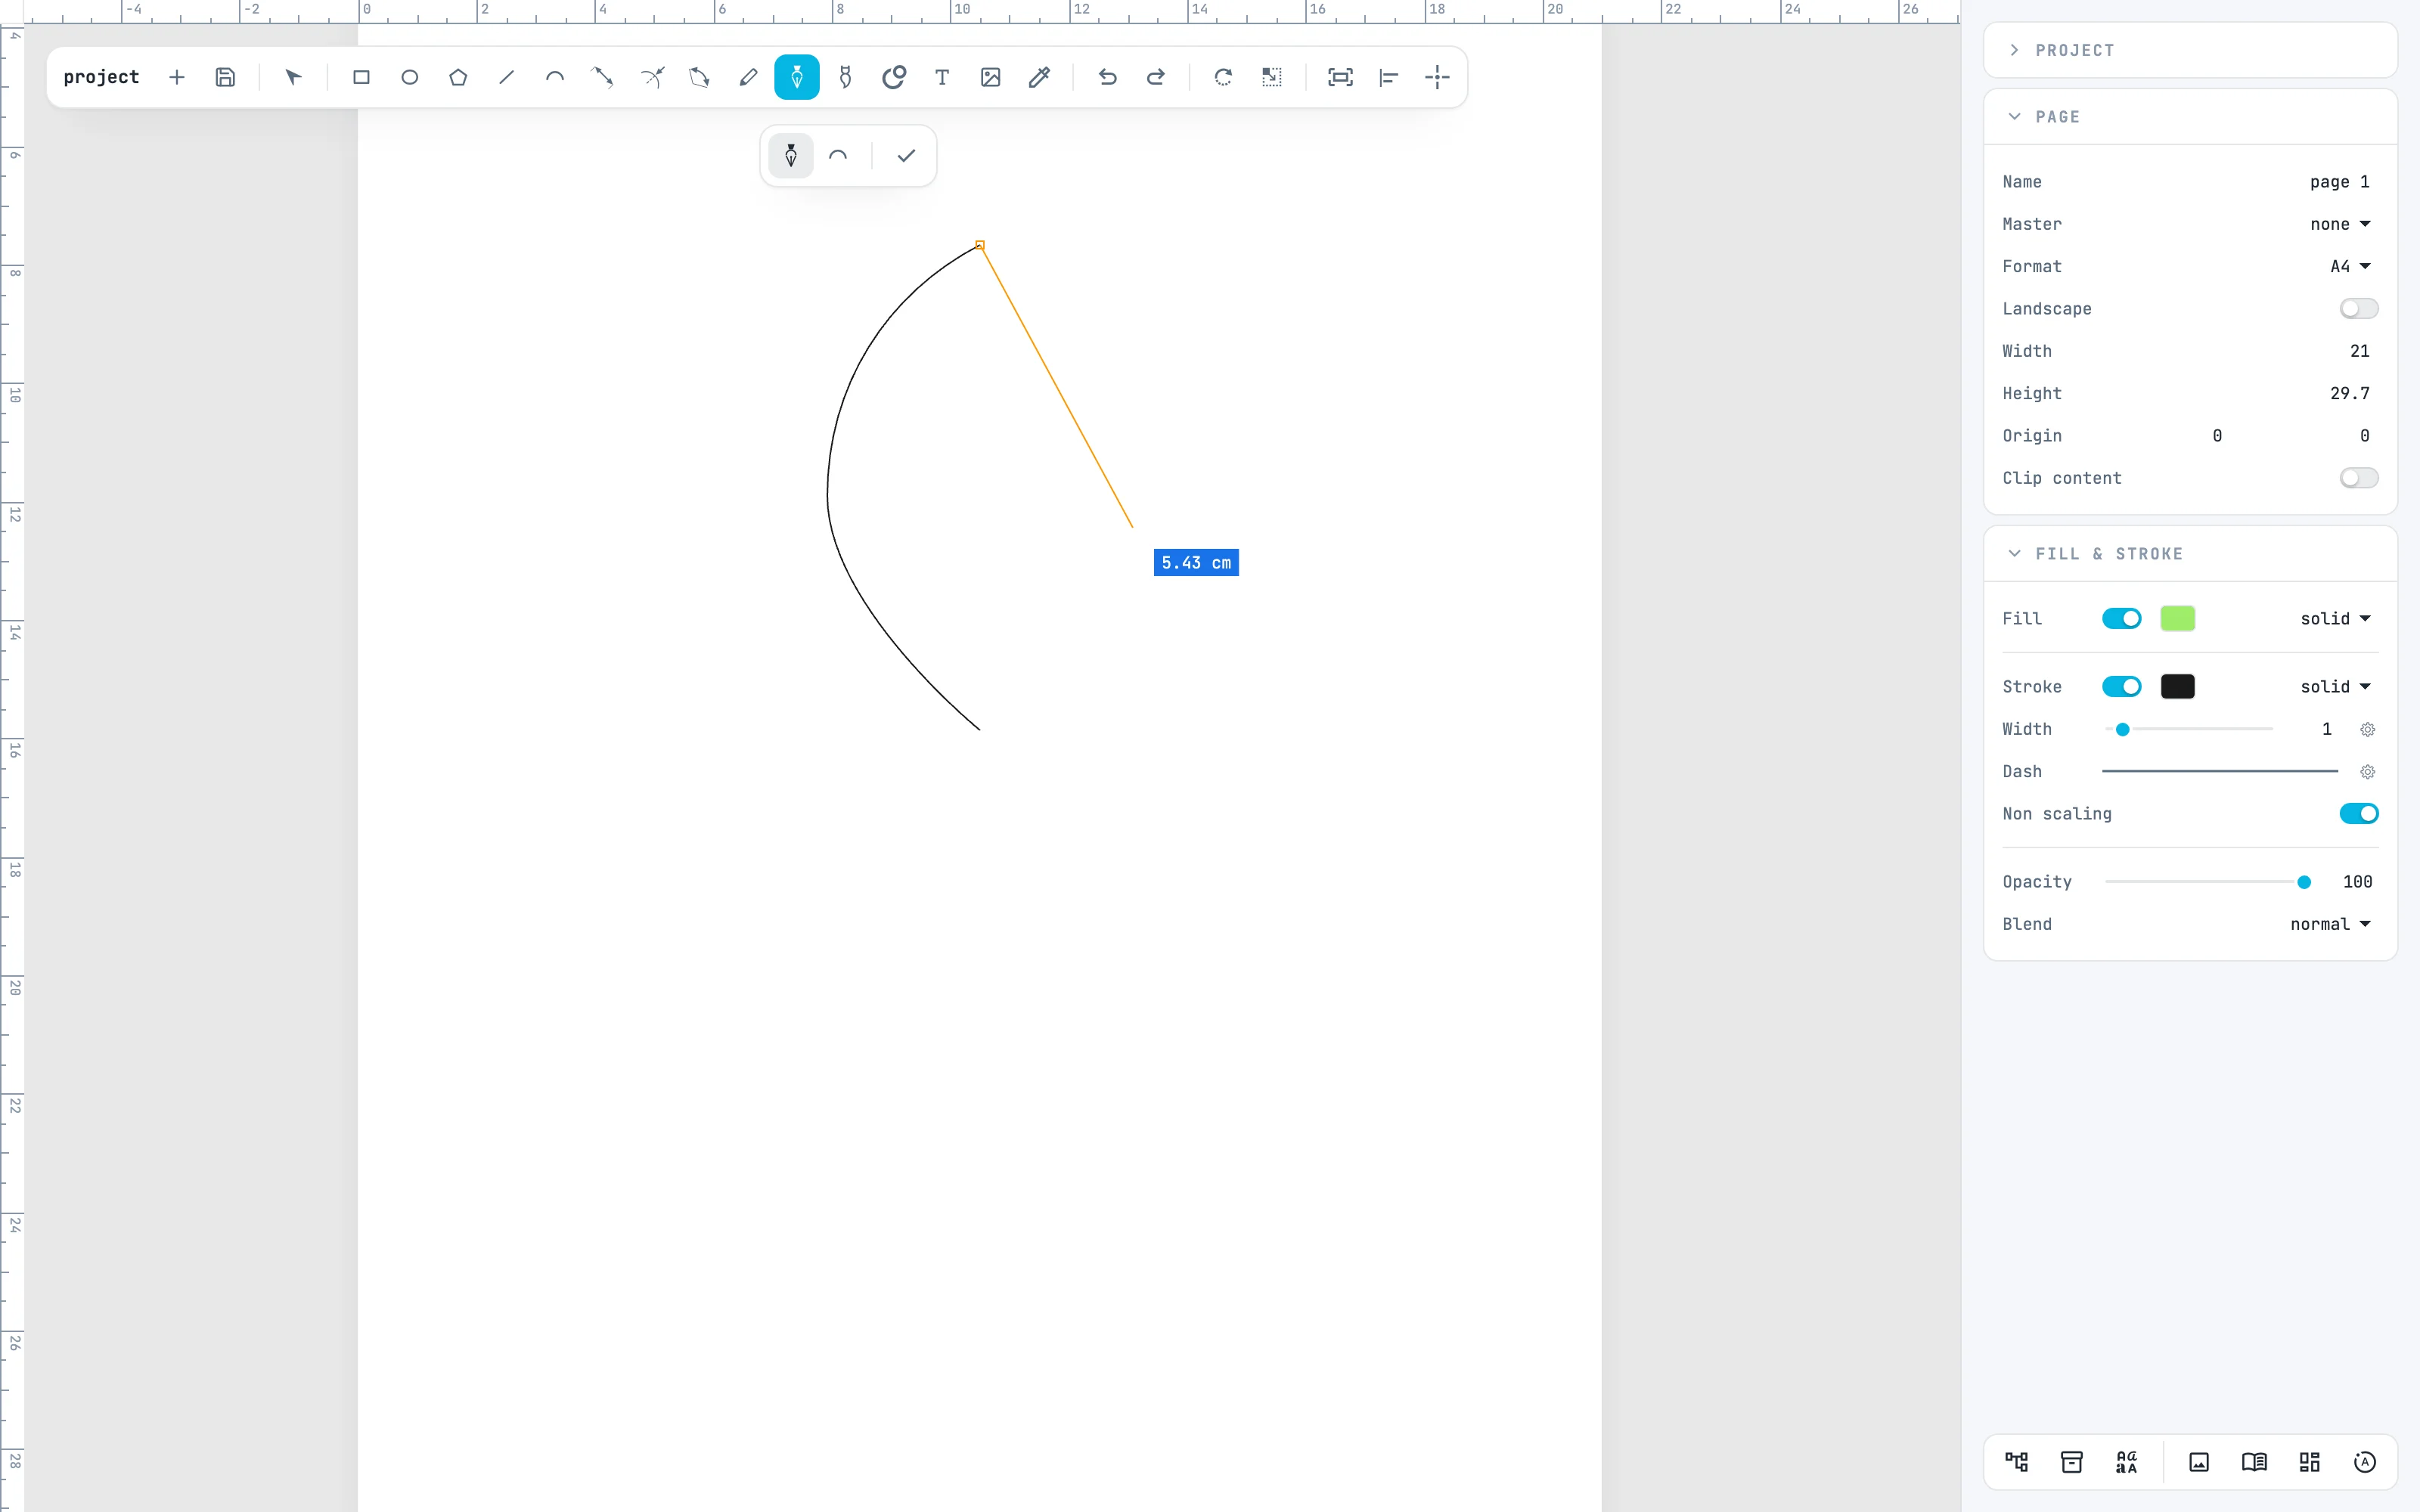
Task: Select the Pencil freehand tool
Action: 748,77
